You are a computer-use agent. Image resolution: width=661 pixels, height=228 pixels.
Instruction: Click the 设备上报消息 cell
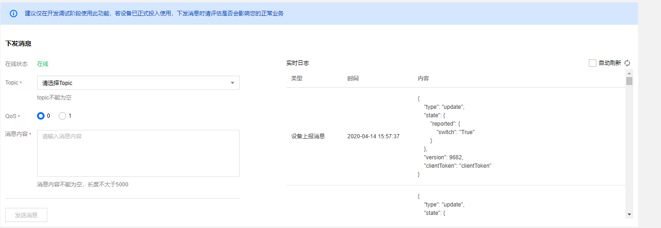(308, 136)
